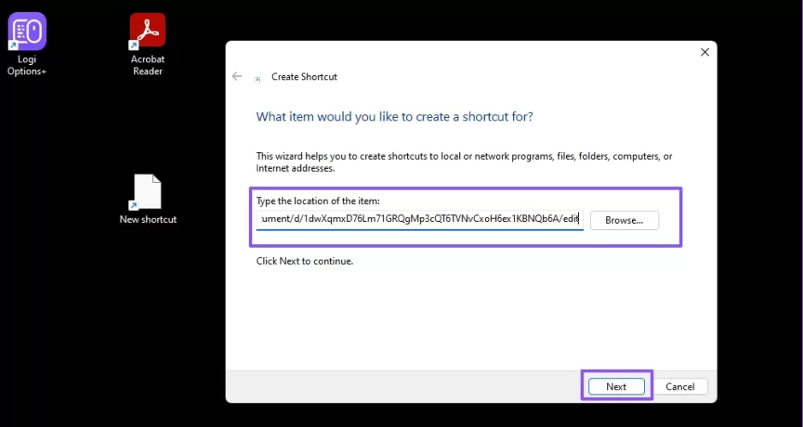Click the small shortcut icon beside Create Shortcut title

pyautogui.click(x=257, y=78)
